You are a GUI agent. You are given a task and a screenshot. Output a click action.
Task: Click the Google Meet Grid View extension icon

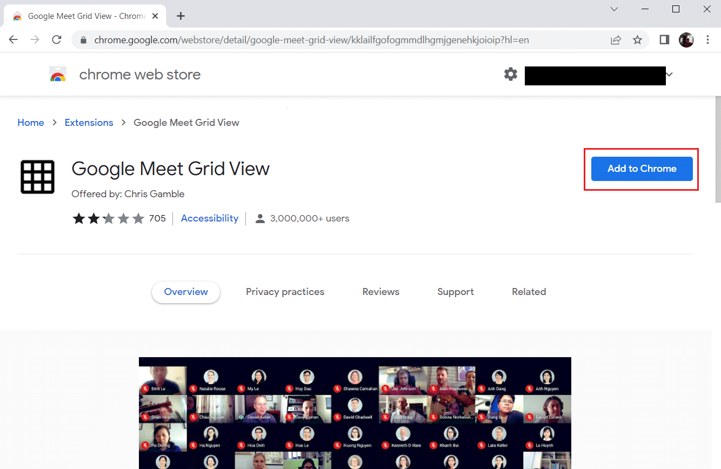(37, 177)
